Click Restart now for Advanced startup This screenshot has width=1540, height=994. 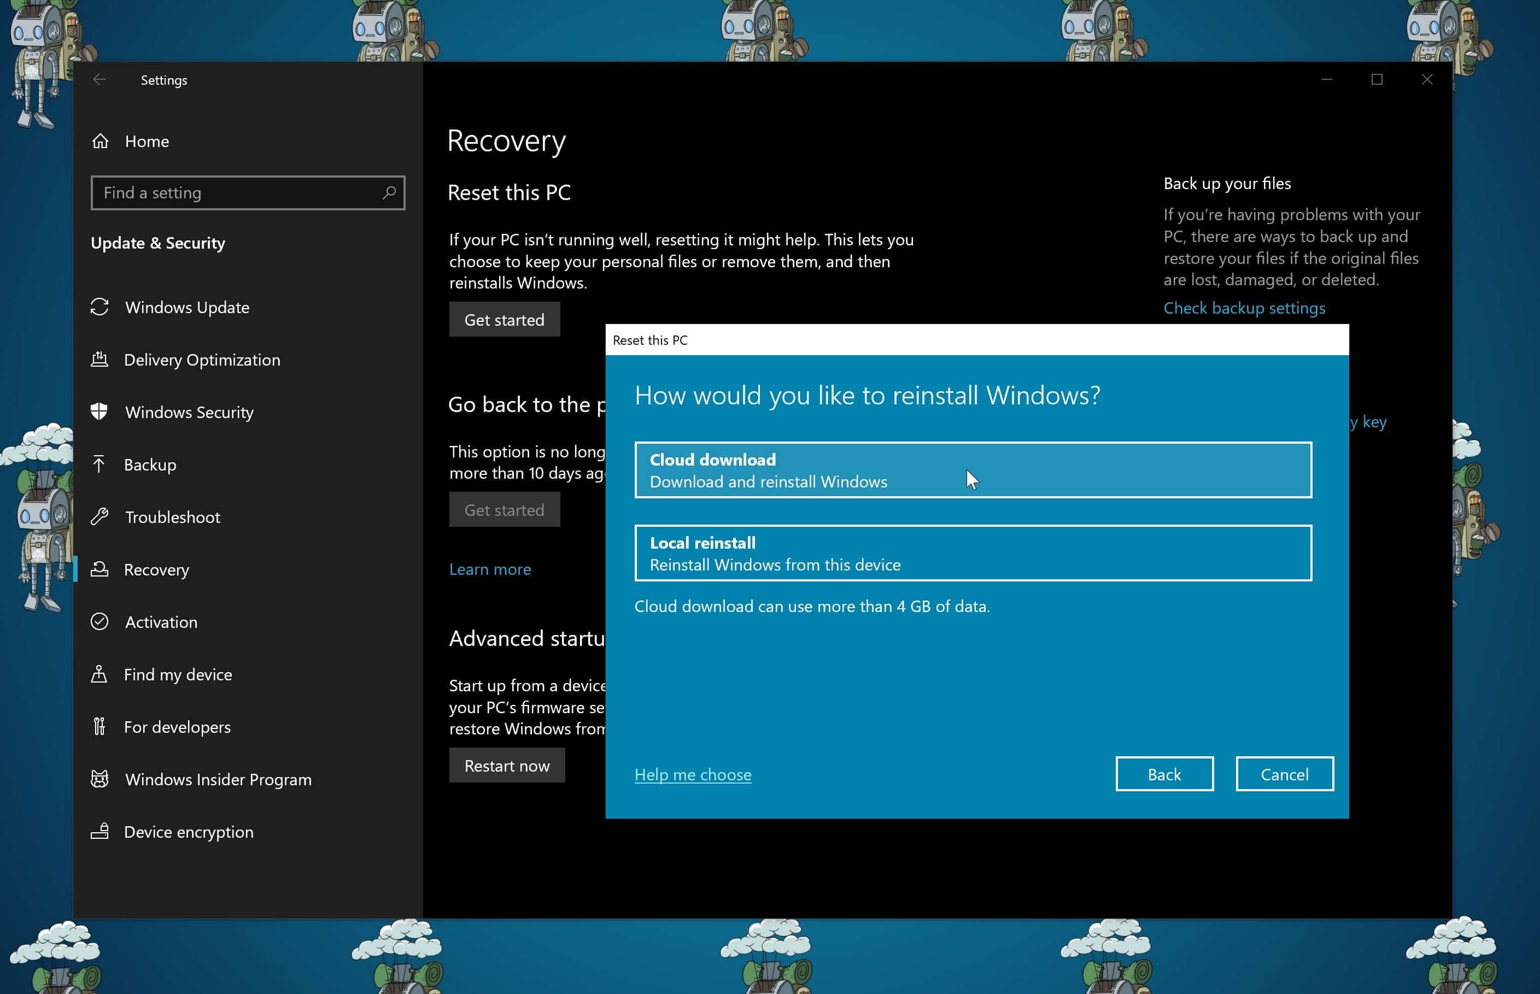(506, 765)
